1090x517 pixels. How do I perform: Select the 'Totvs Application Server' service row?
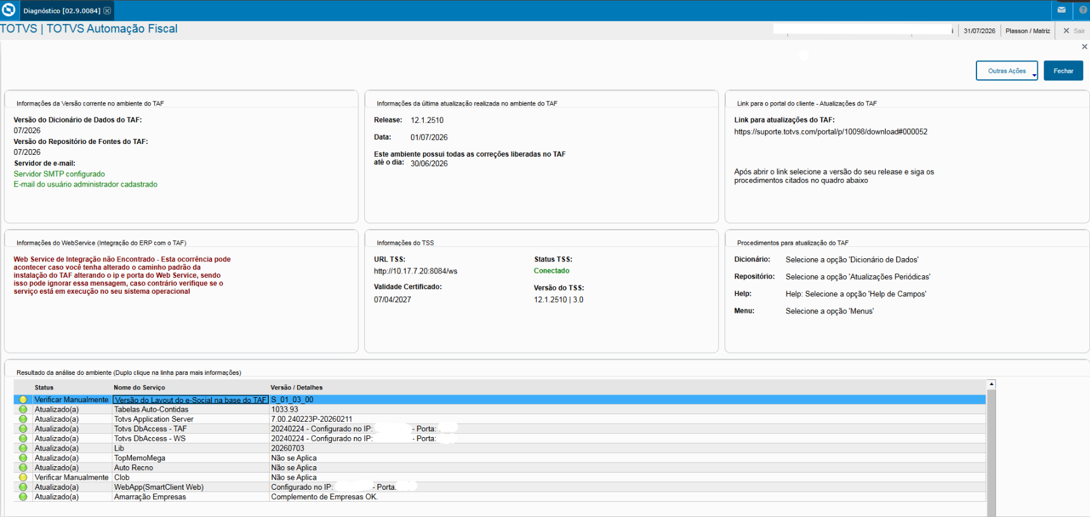(500, 419)
